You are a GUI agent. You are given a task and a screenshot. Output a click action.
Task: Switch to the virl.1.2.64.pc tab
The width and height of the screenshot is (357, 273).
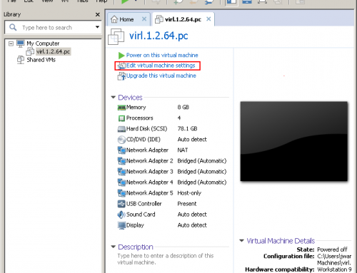pos(183,19)
